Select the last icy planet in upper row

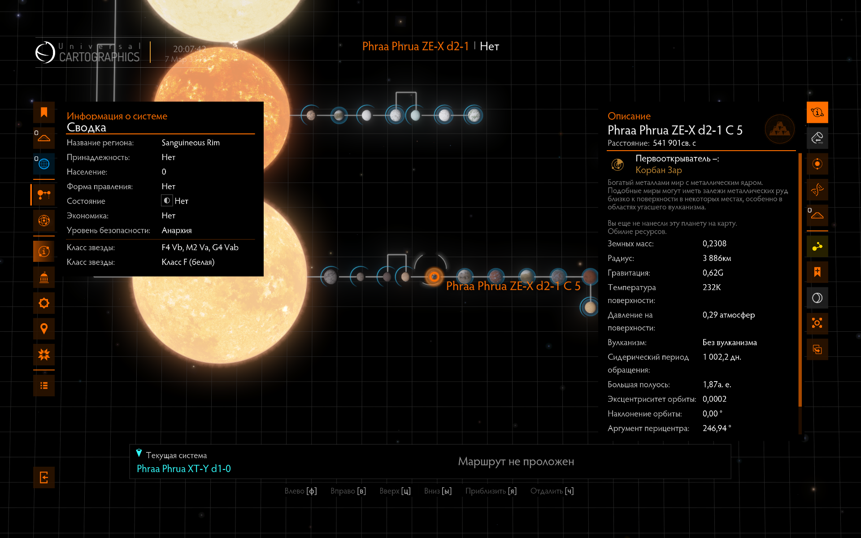(x=474, y=116)
